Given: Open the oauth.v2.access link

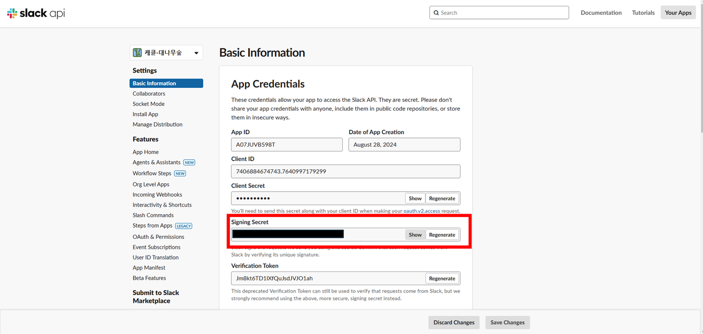Looking at the screenshot, I should point(422,211).
